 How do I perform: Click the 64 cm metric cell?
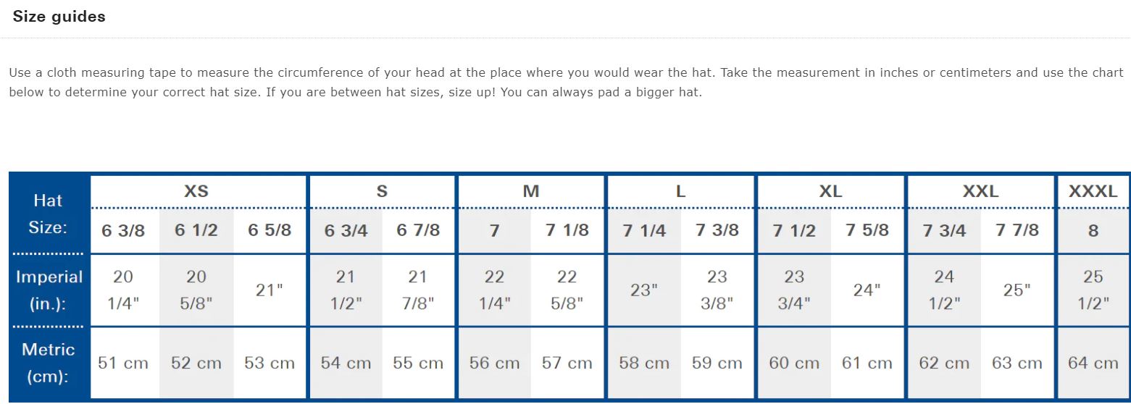coord(1093,363)
